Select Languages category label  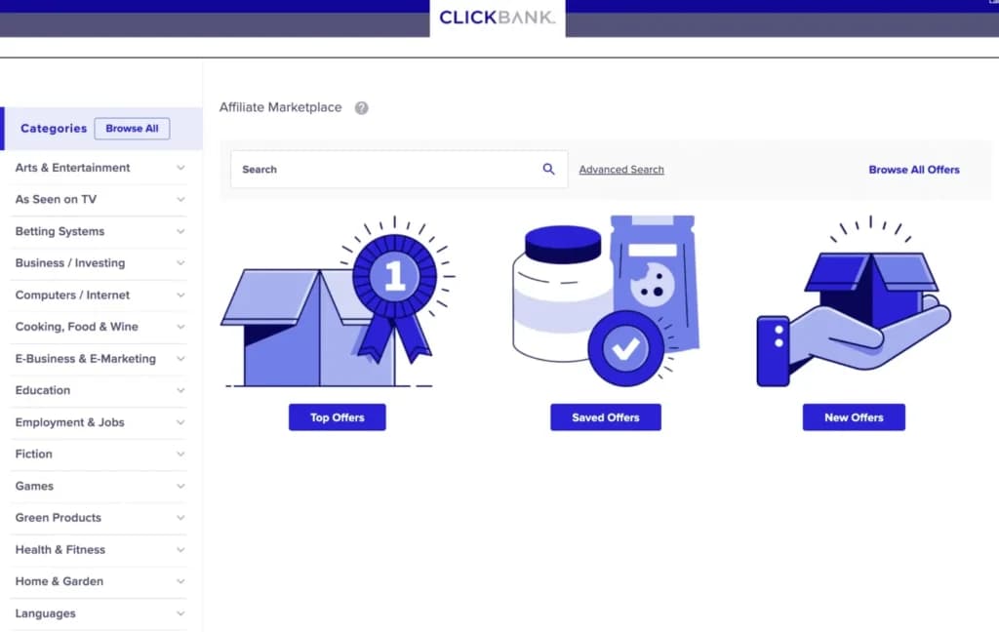point(45,613)
